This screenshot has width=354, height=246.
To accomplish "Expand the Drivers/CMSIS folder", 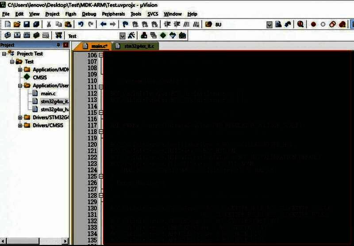I will 20,126.
